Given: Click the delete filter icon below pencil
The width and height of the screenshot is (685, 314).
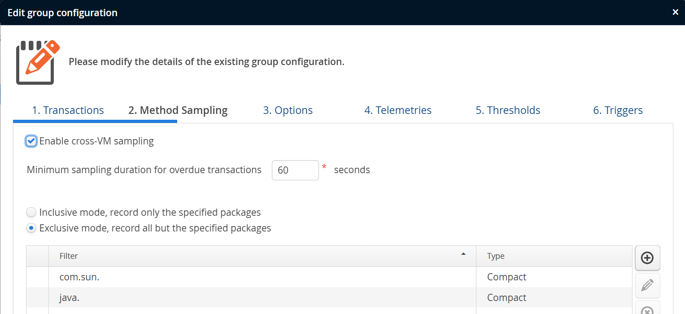Looking at the screenshot, I should (x=647, y=310).
